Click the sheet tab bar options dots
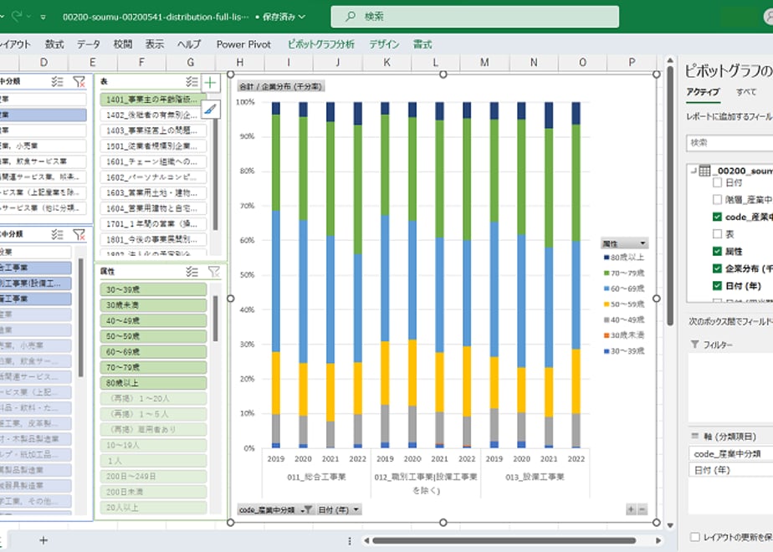 pyautogui.click(x=350, y=540)
